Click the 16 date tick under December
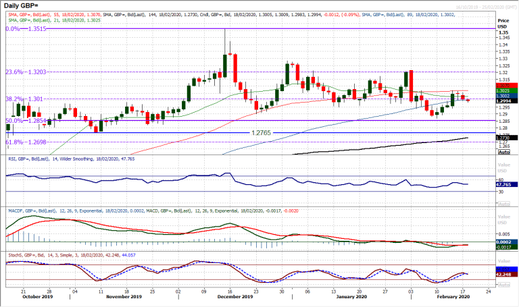This screenshot has width=519, height=307. (230, 291)
